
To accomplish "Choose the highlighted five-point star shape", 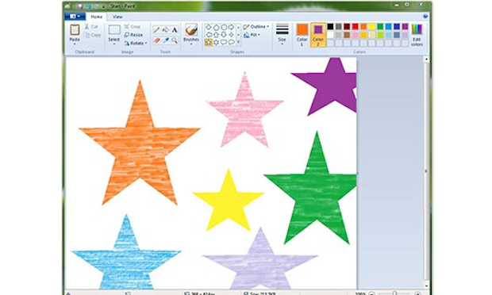I will click(209, 42).
